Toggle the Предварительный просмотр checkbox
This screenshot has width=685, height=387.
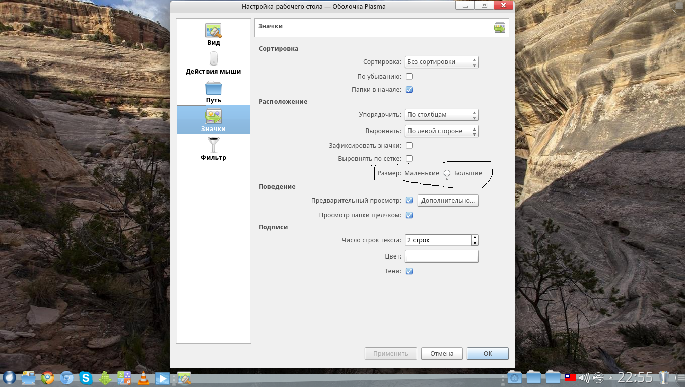point(409,200)
